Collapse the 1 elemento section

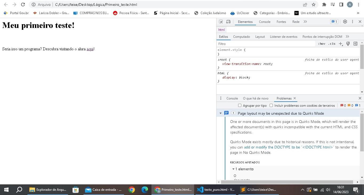click(233, 169)
